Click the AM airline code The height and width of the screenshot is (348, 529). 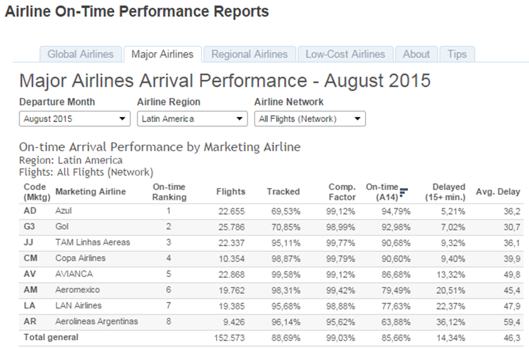[x=30, y=290]
